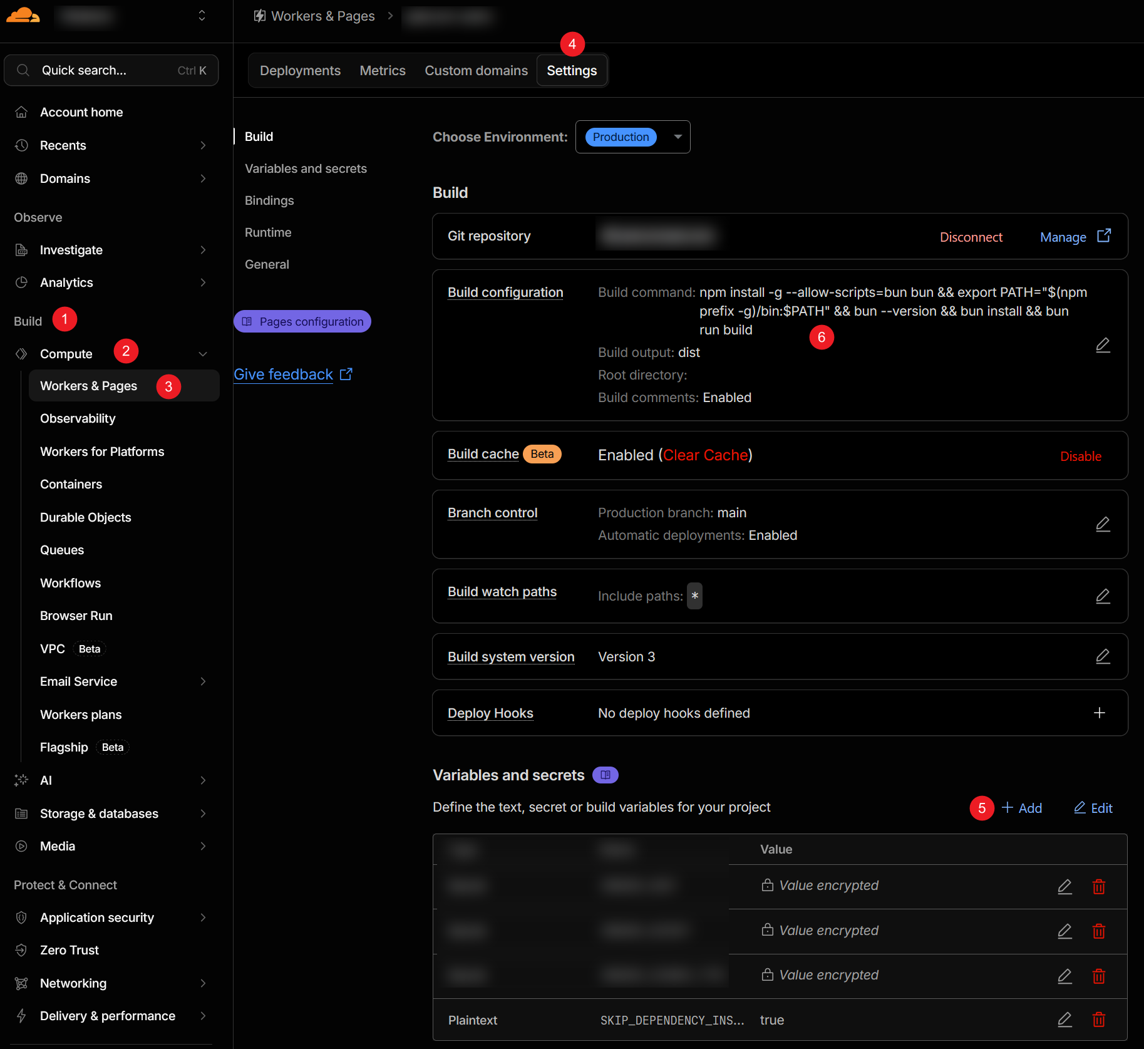Expand the Investigate submenu chevron

coord(203,250)
